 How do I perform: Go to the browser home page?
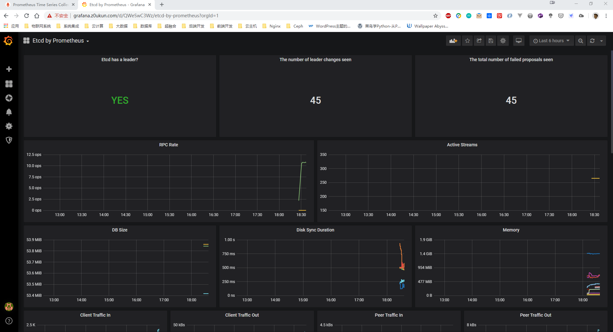37,16
